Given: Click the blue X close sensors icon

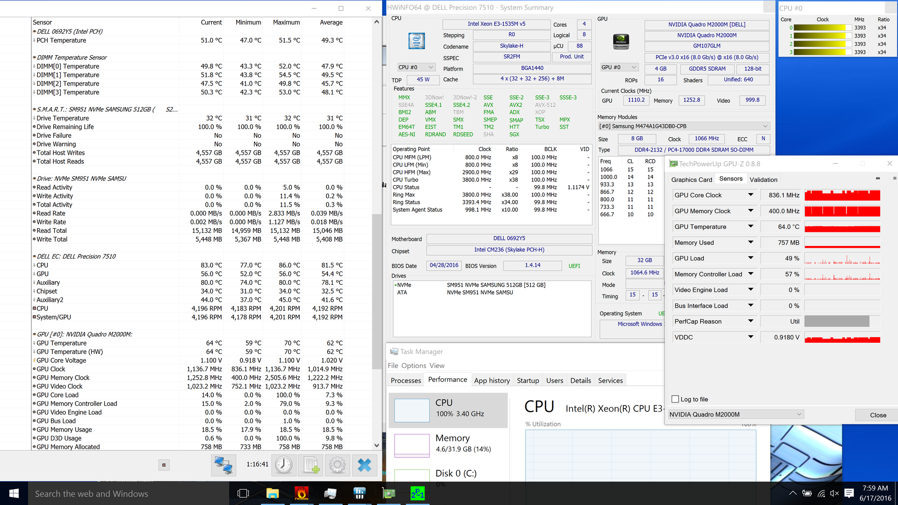Looking at the screenshot, I should click(x=364, y=465).
